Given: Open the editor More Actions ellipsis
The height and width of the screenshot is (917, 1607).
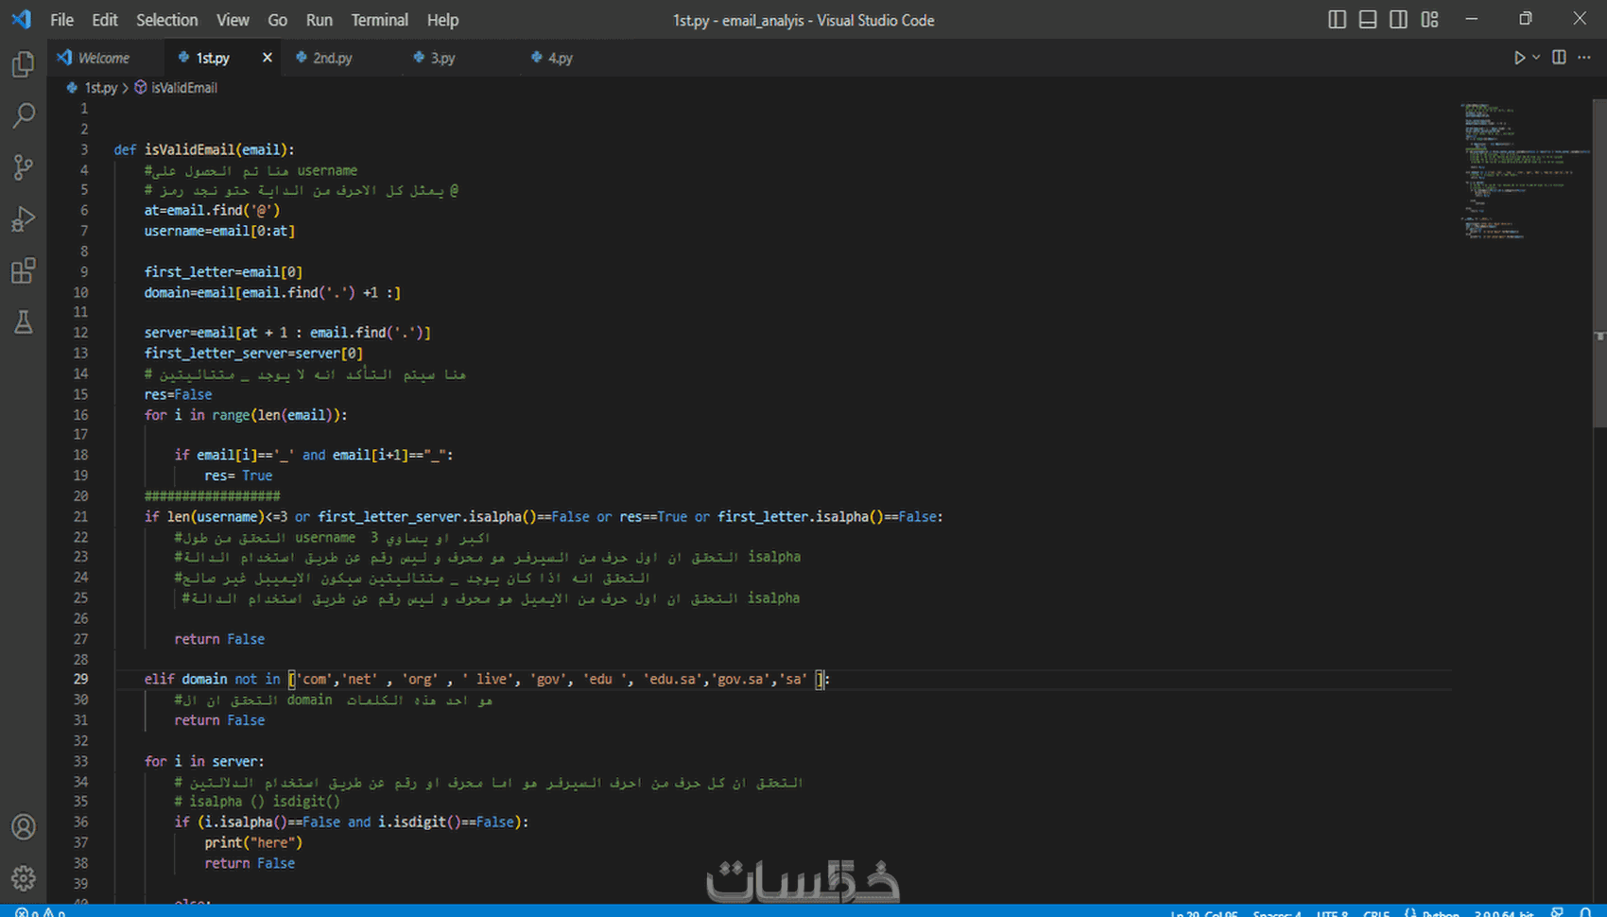Looking at the screenshot, I should tap(1584, 58).
